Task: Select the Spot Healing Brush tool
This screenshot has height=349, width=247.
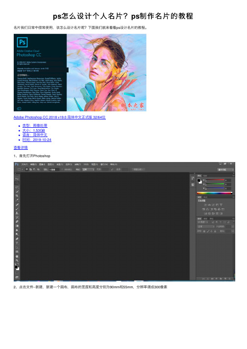Action: pos(17,205)
